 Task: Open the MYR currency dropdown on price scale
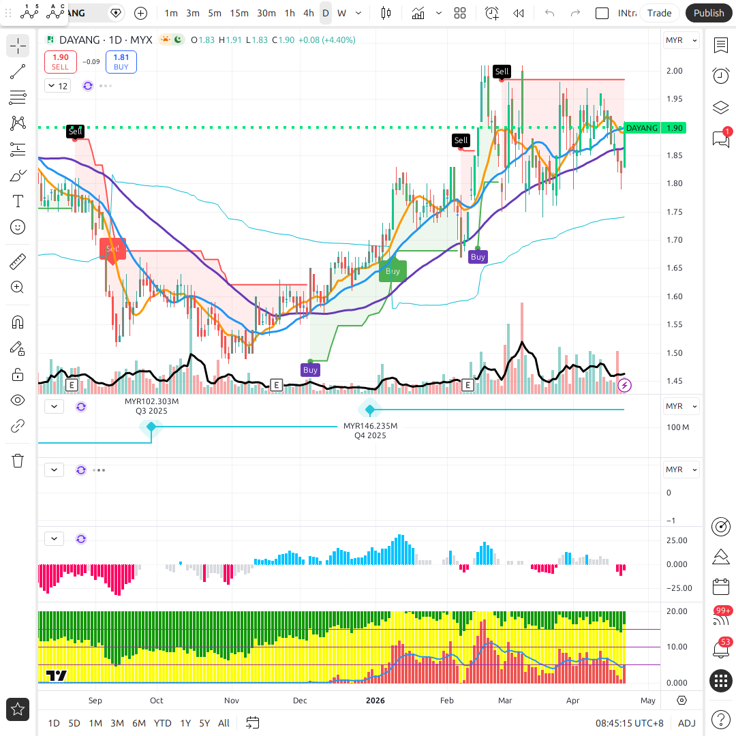(681, 40)
